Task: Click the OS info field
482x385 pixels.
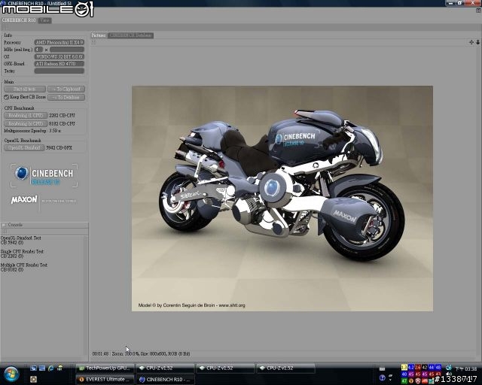Action: click(x=59, y=56)
